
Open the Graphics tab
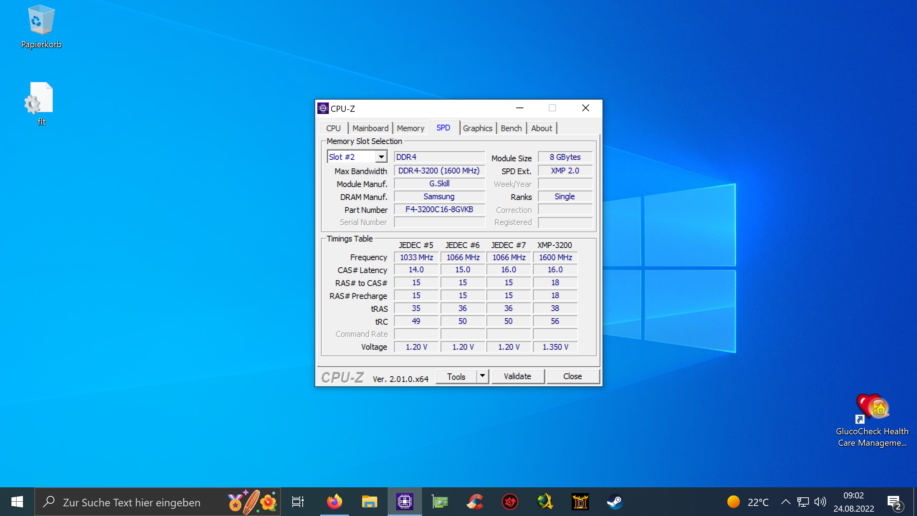(477, 128)
